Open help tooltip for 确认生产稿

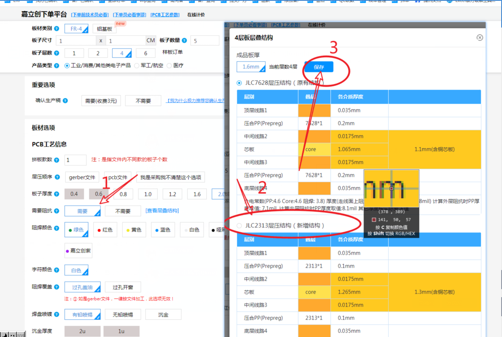(65, 101)
